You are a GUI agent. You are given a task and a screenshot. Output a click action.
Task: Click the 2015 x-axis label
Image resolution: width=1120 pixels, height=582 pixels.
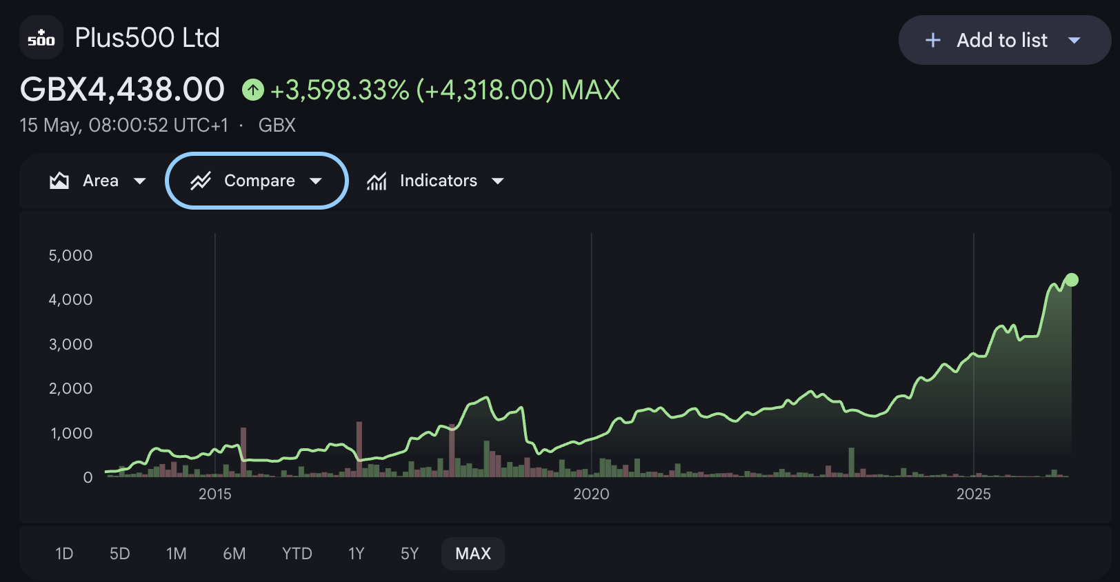click(215, 494)
